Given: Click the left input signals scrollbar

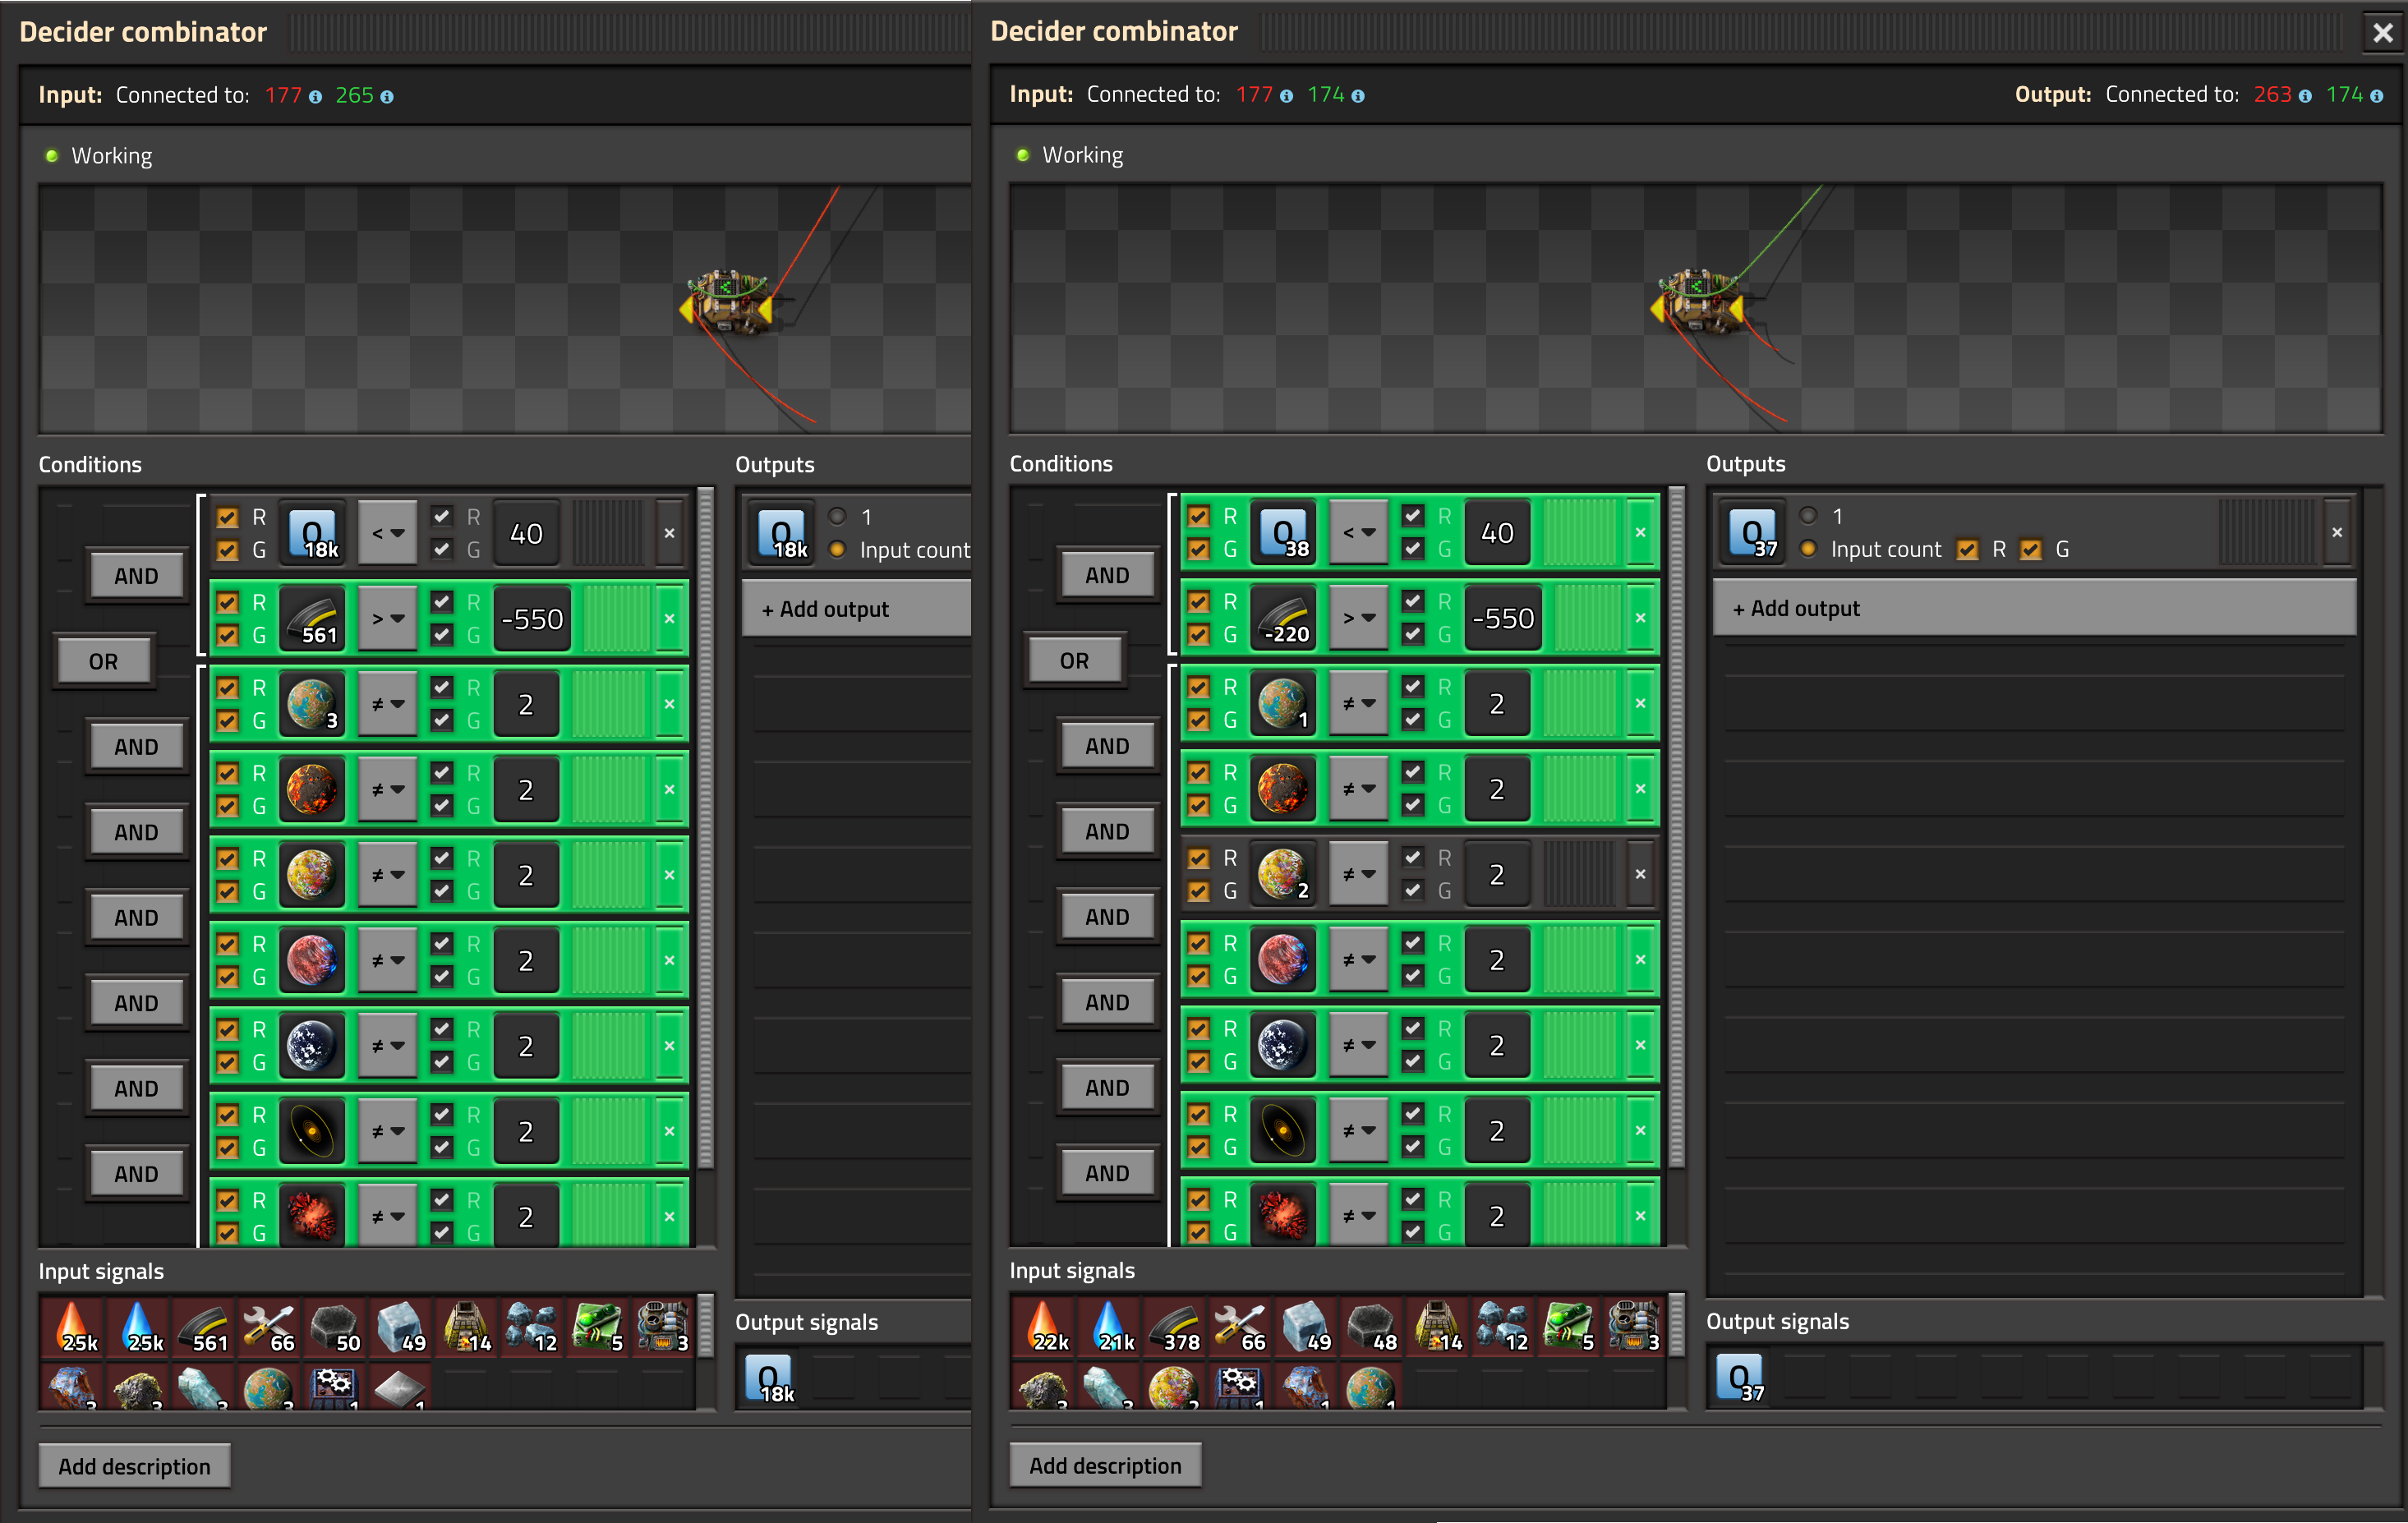Looking at the screenshot, I should click(706, 1326).
